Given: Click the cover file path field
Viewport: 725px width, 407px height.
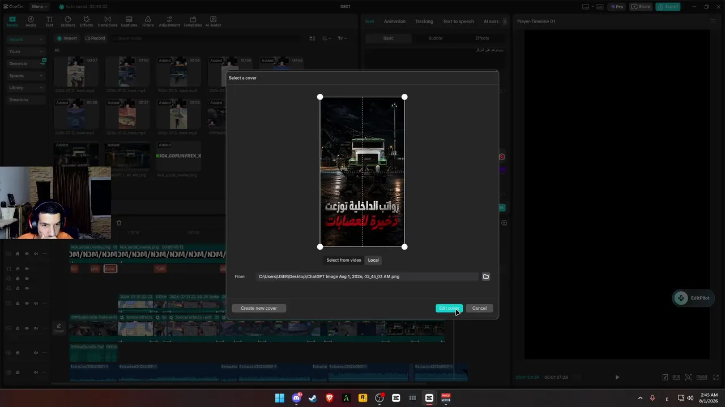Looking at the screenshot, I should pyautogui.click(x=367, y=276).
